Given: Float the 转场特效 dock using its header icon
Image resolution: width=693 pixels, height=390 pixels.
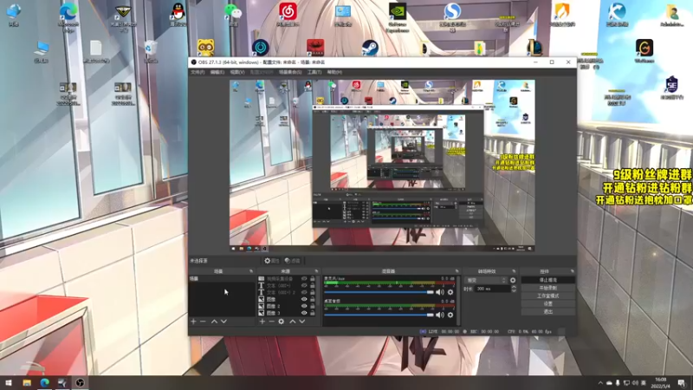Looking at the screenshot, I should point(514,271).
